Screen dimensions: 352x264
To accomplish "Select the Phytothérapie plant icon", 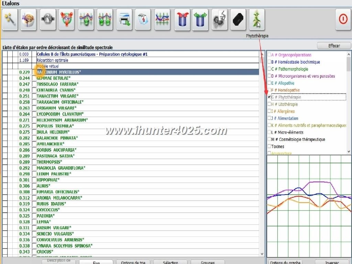I will [257, 20].
